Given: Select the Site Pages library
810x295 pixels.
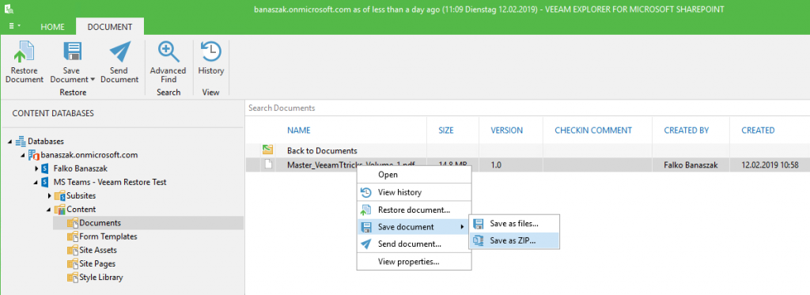Looking at the screenshot, I should coord(97,264).
